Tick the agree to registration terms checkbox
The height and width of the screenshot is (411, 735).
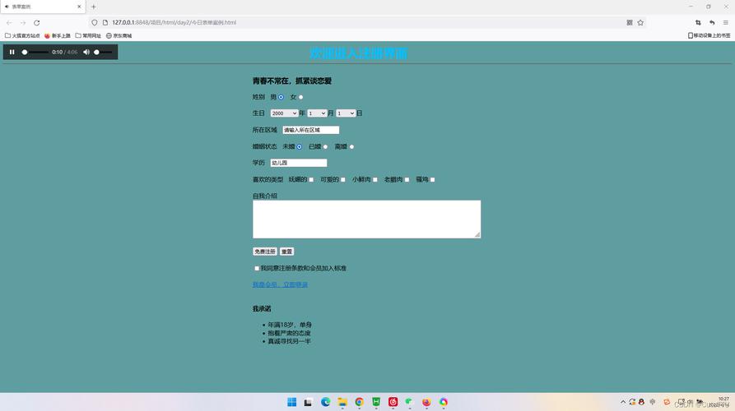pos(257,268)
